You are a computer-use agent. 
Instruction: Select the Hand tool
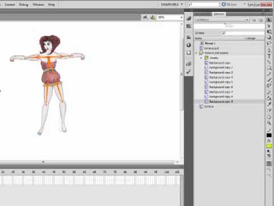pos(269,117)
